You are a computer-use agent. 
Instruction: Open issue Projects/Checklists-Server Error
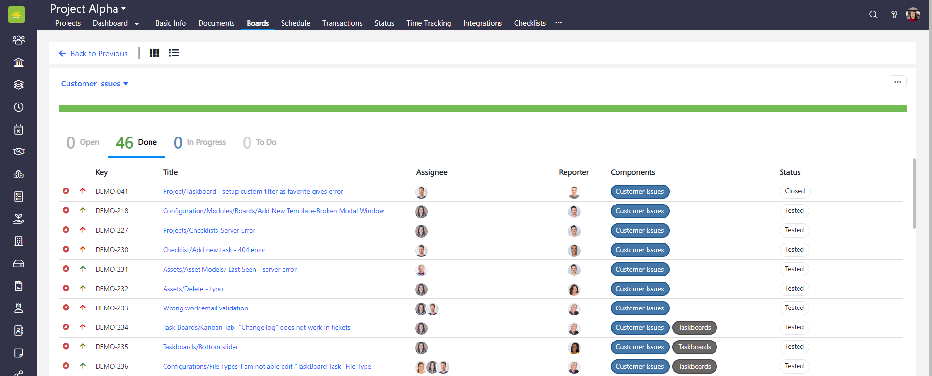[x=209, y=230]
